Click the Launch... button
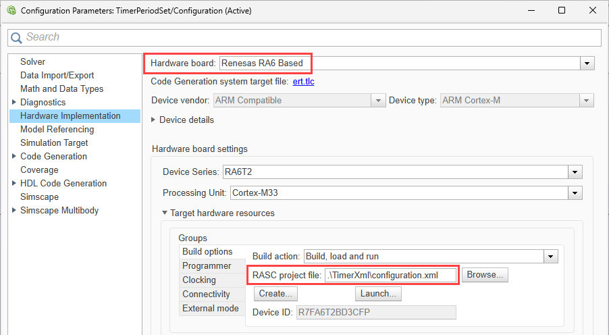This screenshot has height=335, width=609. pos(378,293)
